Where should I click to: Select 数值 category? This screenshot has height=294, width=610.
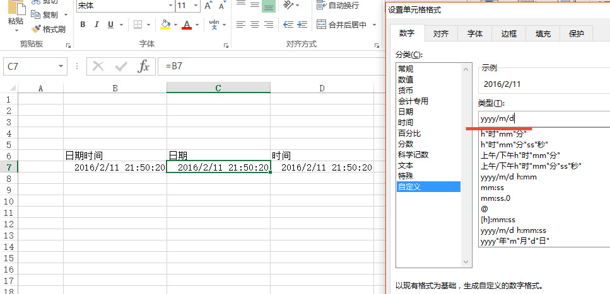tap(428, 80)
